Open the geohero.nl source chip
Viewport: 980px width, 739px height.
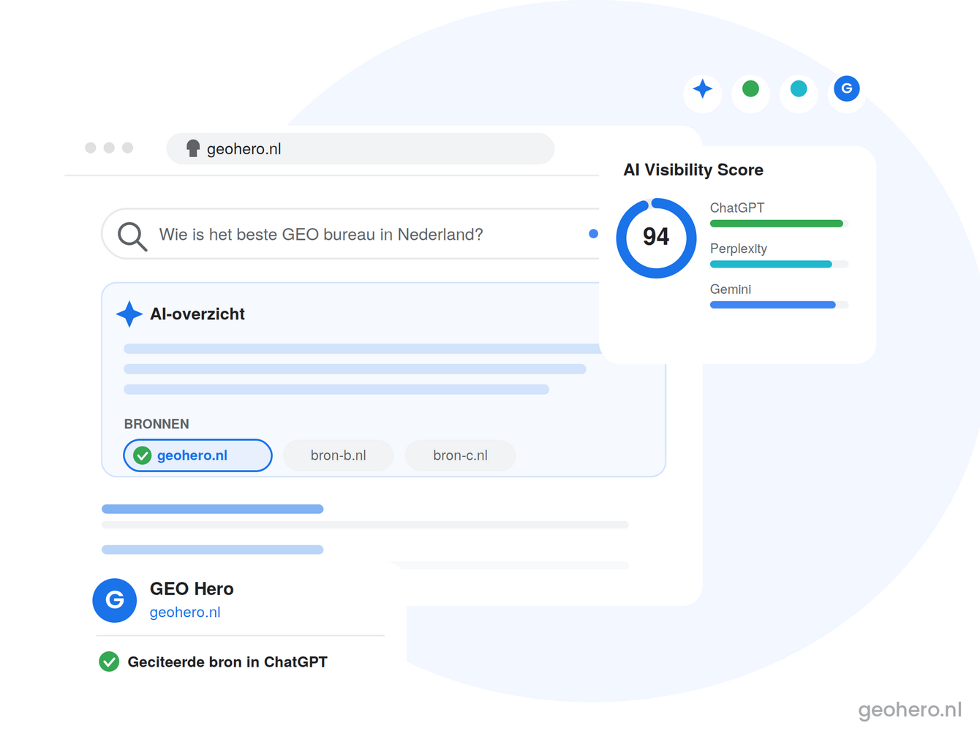[198, 455]
